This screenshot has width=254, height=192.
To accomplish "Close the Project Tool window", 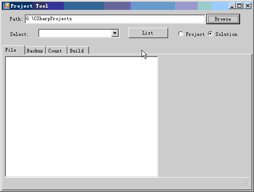I will (x=248, y=6).
